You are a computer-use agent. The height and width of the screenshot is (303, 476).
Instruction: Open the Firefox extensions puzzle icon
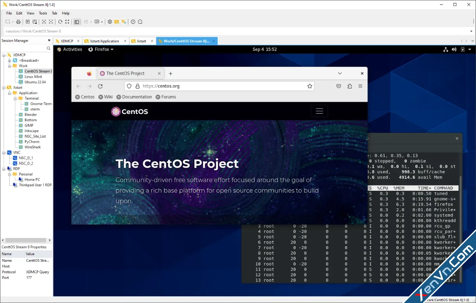tap(350, 86)
